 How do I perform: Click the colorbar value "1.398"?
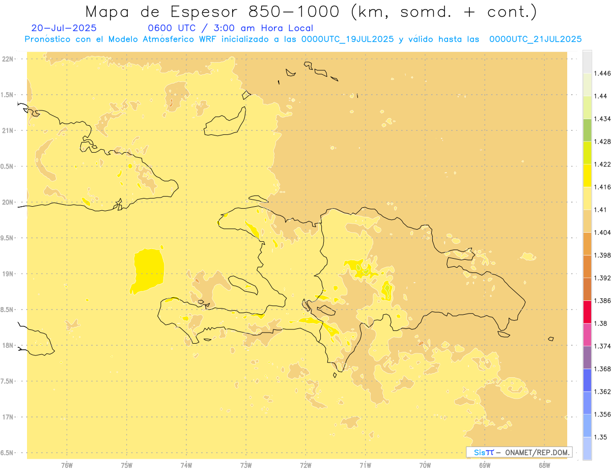point(602,255)
